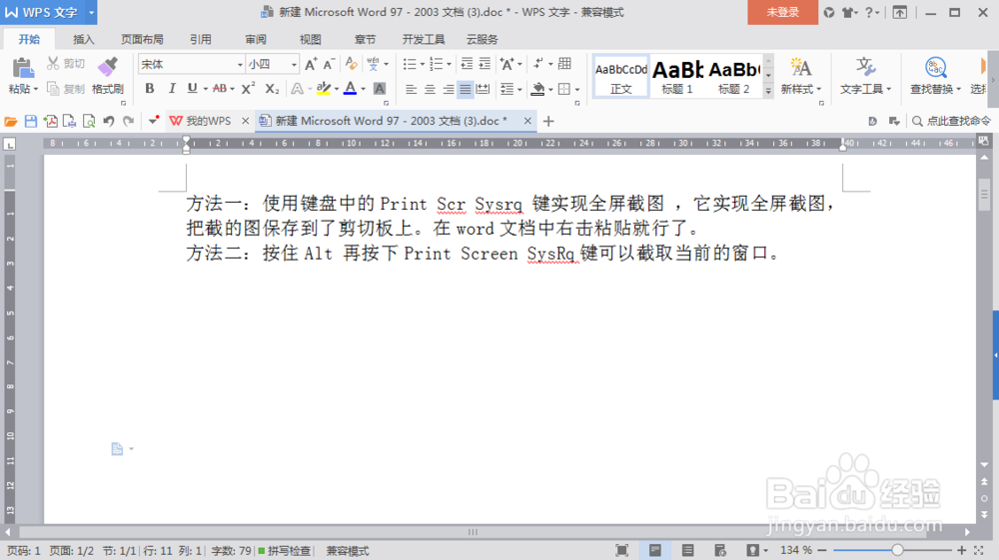Toggle character shading A button

click(379, 89)
